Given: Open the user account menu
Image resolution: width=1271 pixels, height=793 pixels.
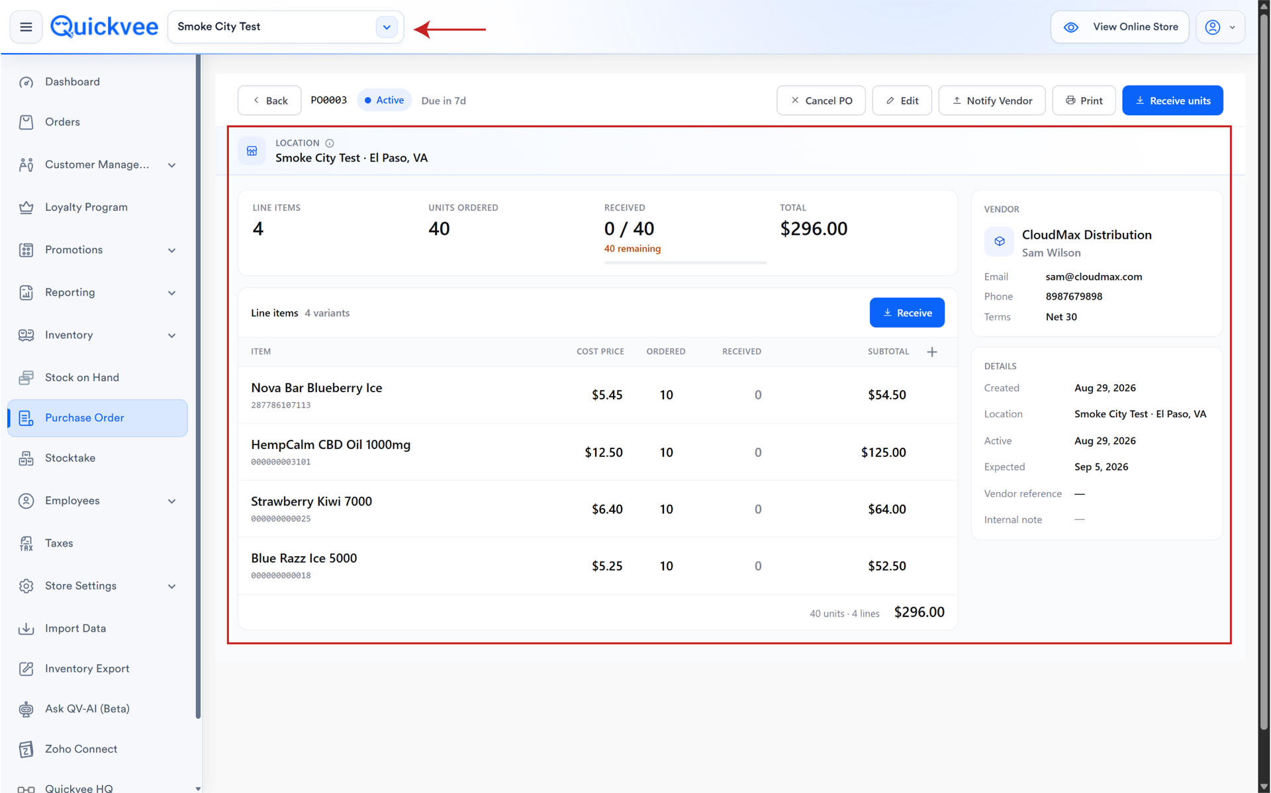Looking at the screenshot, I should pyautogui.click(x=1220, y=27).
